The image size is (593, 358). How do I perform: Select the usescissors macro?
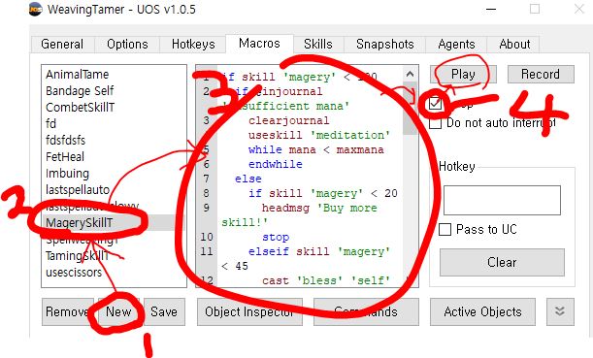(x=74, y=273)
